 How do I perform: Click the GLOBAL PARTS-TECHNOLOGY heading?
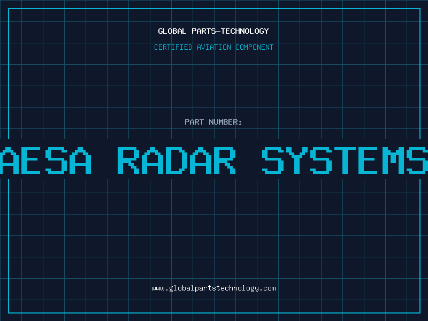(213, 31)
